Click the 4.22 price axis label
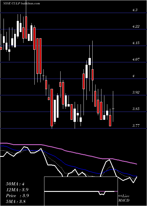 [x=136, y=26]
